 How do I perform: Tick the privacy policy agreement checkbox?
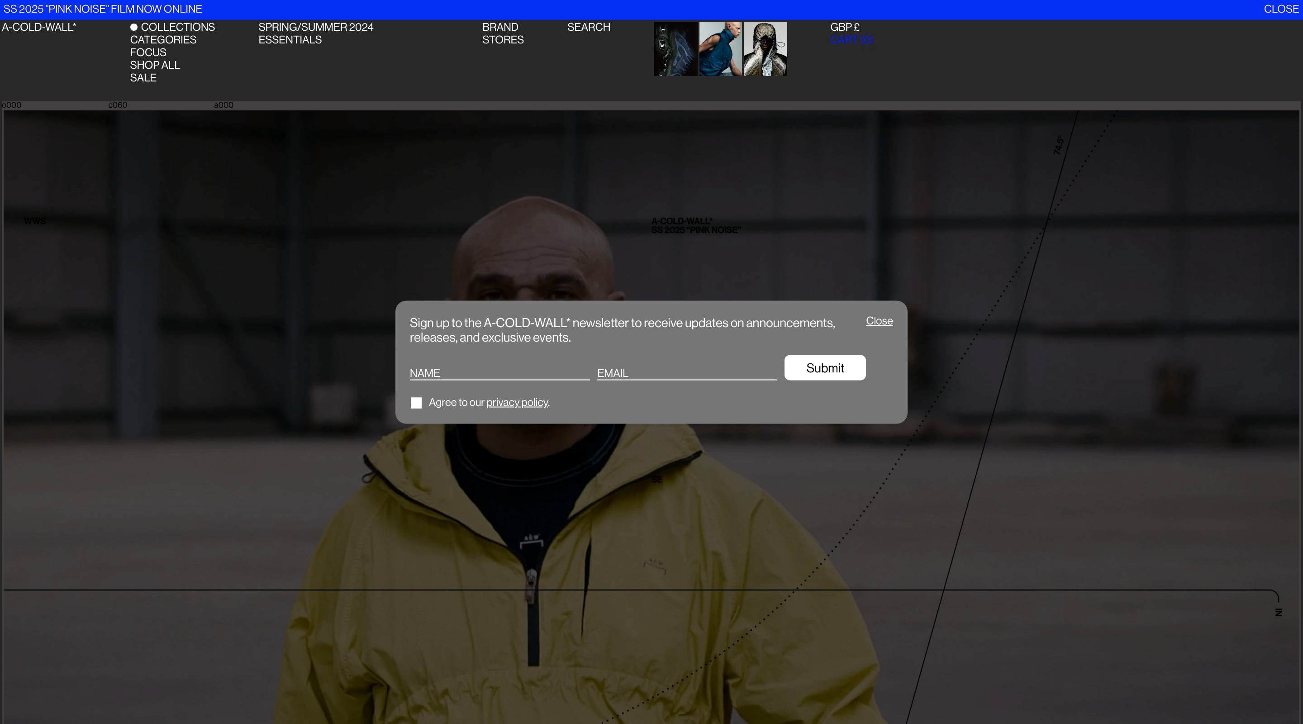[x=416, y=403]
